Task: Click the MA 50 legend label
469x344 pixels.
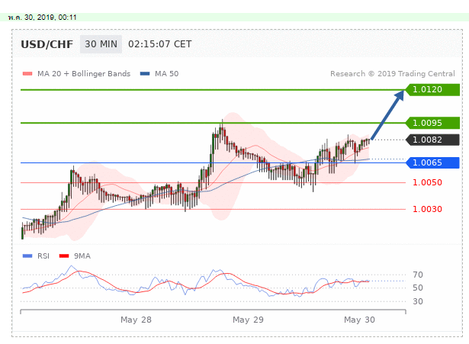Action: pos(166,74)
